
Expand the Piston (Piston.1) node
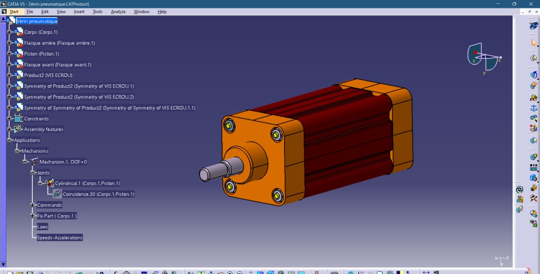[x=10, y=54]
